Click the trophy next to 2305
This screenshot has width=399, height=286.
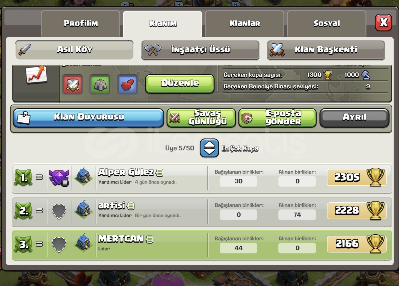pos(375,177)
